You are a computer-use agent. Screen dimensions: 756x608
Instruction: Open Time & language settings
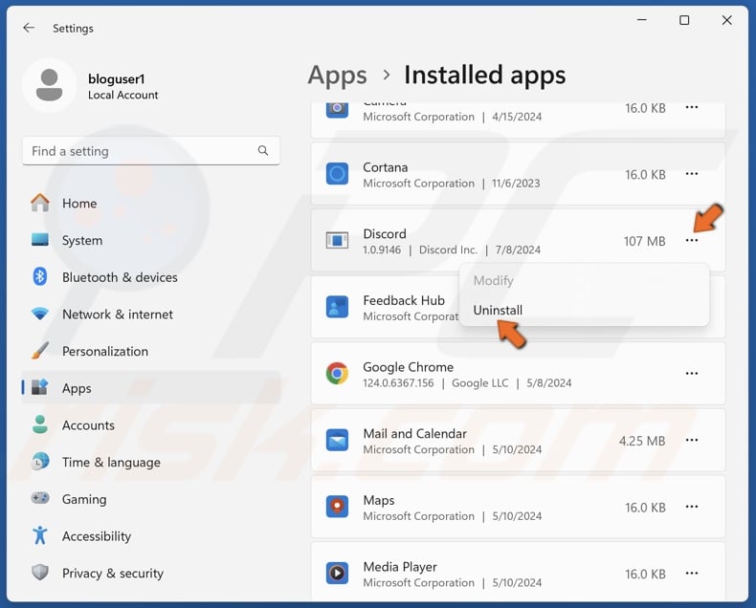(x=151, y=462)
